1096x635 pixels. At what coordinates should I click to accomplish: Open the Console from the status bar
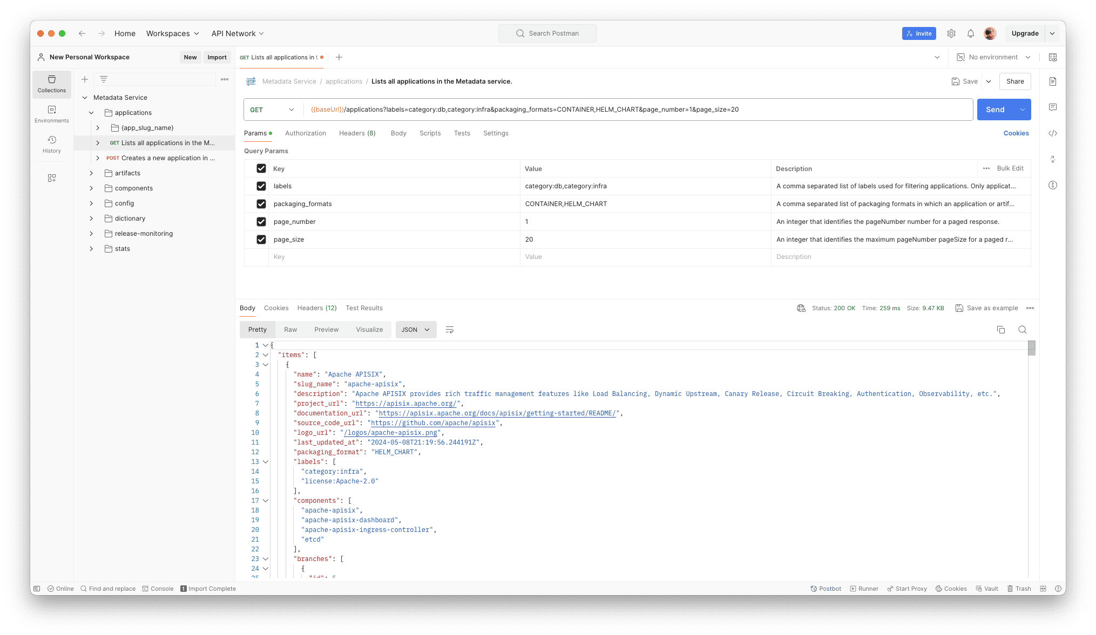[158, 589]
